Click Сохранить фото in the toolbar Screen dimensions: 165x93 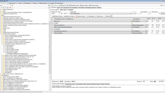(x=94, y=5)
